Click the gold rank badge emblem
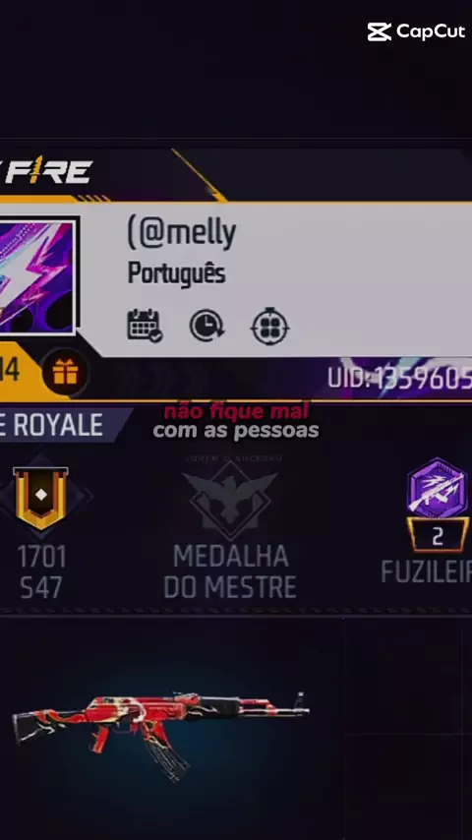The width and height of the screenshot is (472, 840). coord(40,499)
